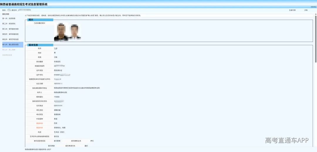Click the 音乐教育 category value

(x=57, y=141)
